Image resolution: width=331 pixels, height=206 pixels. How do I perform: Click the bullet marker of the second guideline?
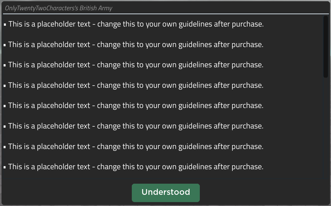(5, 45)
